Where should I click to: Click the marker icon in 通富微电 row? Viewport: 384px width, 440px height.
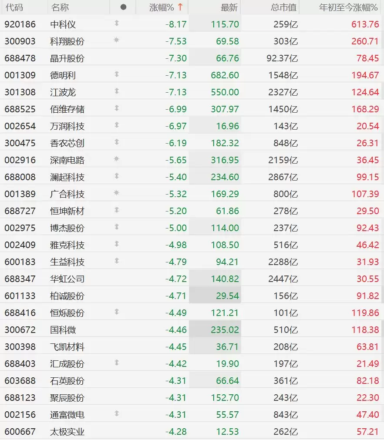coord(117,413)
